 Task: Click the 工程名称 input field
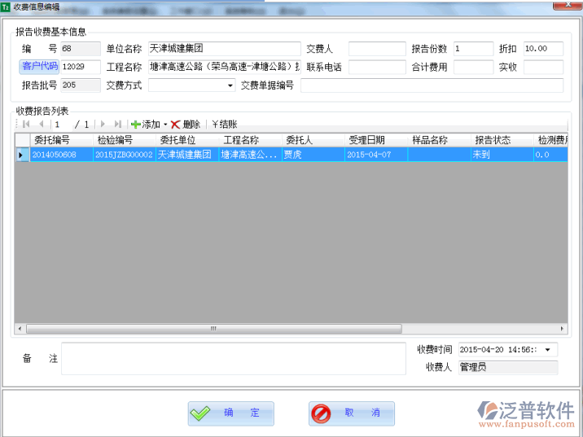click(x=225, y=67)
